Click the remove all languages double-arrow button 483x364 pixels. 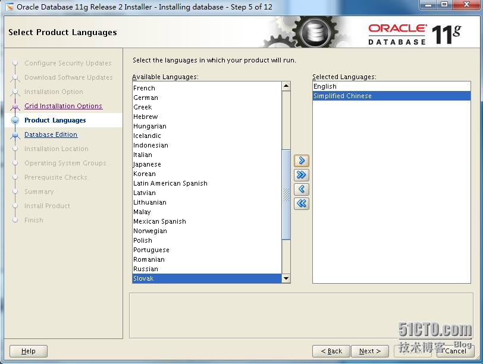(301, 203)
